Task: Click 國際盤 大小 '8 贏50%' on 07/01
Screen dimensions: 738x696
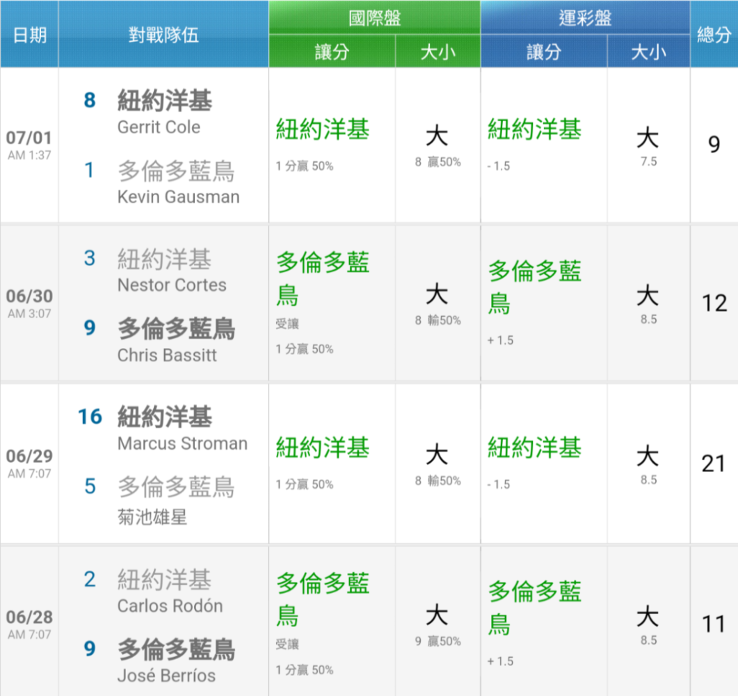Action: 438,162
